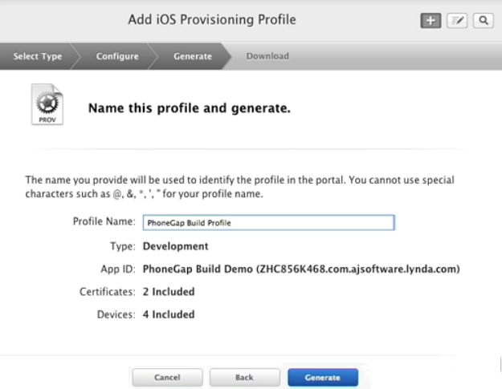This screenshot has height=389, width=502.
Task: Click the 'Name this profile and generate.' heading
Action: tap(190, 108)
